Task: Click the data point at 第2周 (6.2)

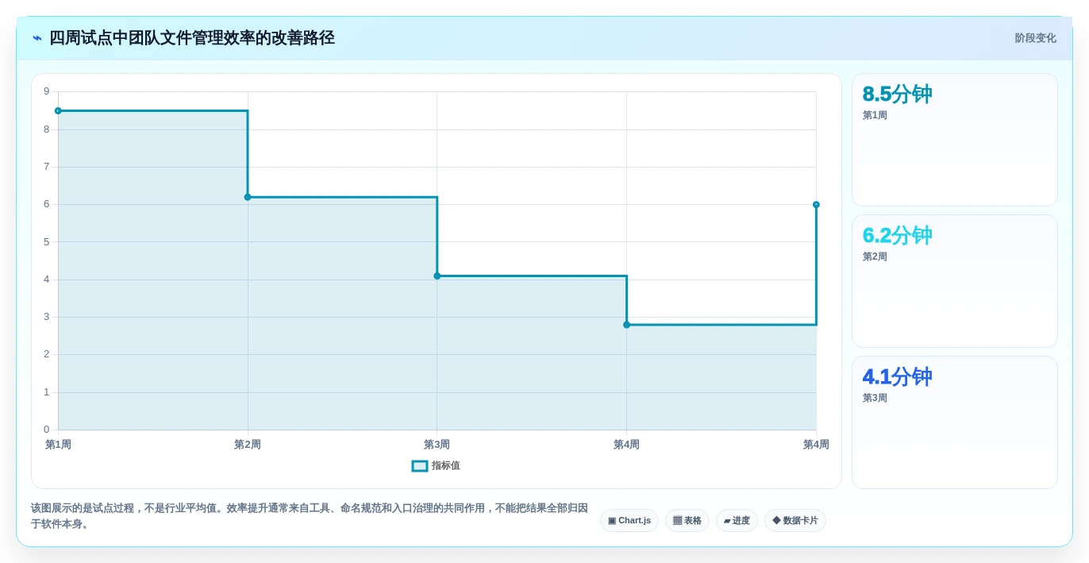Action: (248, 197)
